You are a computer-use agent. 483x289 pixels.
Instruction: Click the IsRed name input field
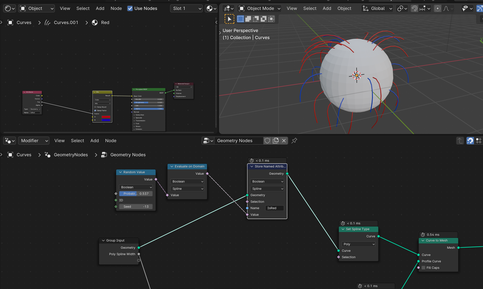point(274,208)
